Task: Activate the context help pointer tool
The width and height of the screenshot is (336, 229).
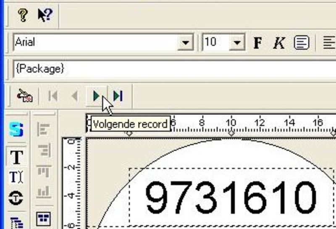Action: pyautogui.click(x=45, y=16)
